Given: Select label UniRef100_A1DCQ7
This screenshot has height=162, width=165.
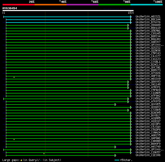Looking at the screenshot, I should 148,121.
